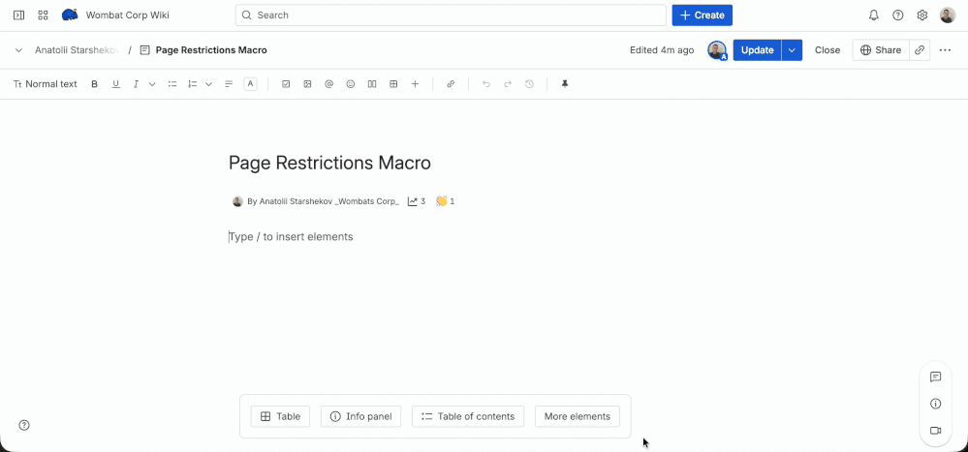Open the bottom-left help icon

click(x=24, y=425)
